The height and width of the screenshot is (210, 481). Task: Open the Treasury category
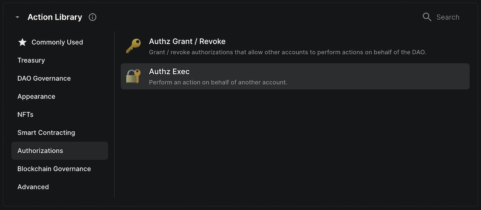(31, 60)
